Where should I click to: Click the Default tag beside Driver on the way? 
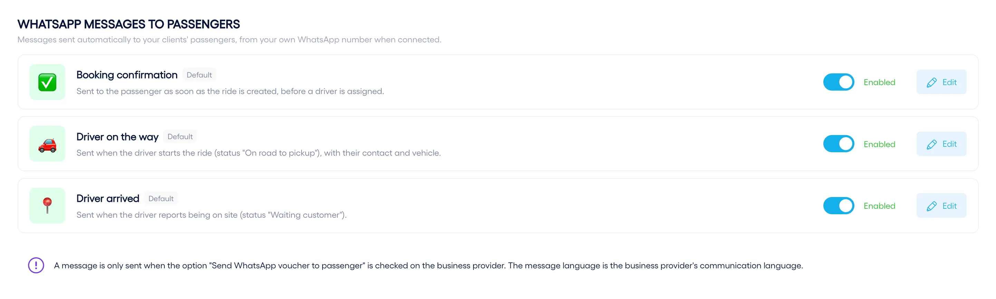pyautogui.click(x=180, y=136)
